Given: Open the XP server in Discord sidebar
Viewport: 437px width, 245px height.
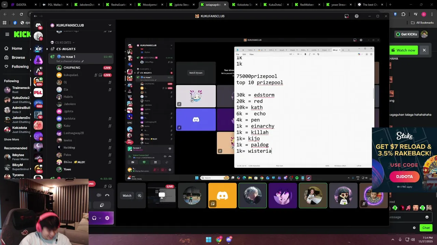Looking at the screenshot, I should point(38,49).
